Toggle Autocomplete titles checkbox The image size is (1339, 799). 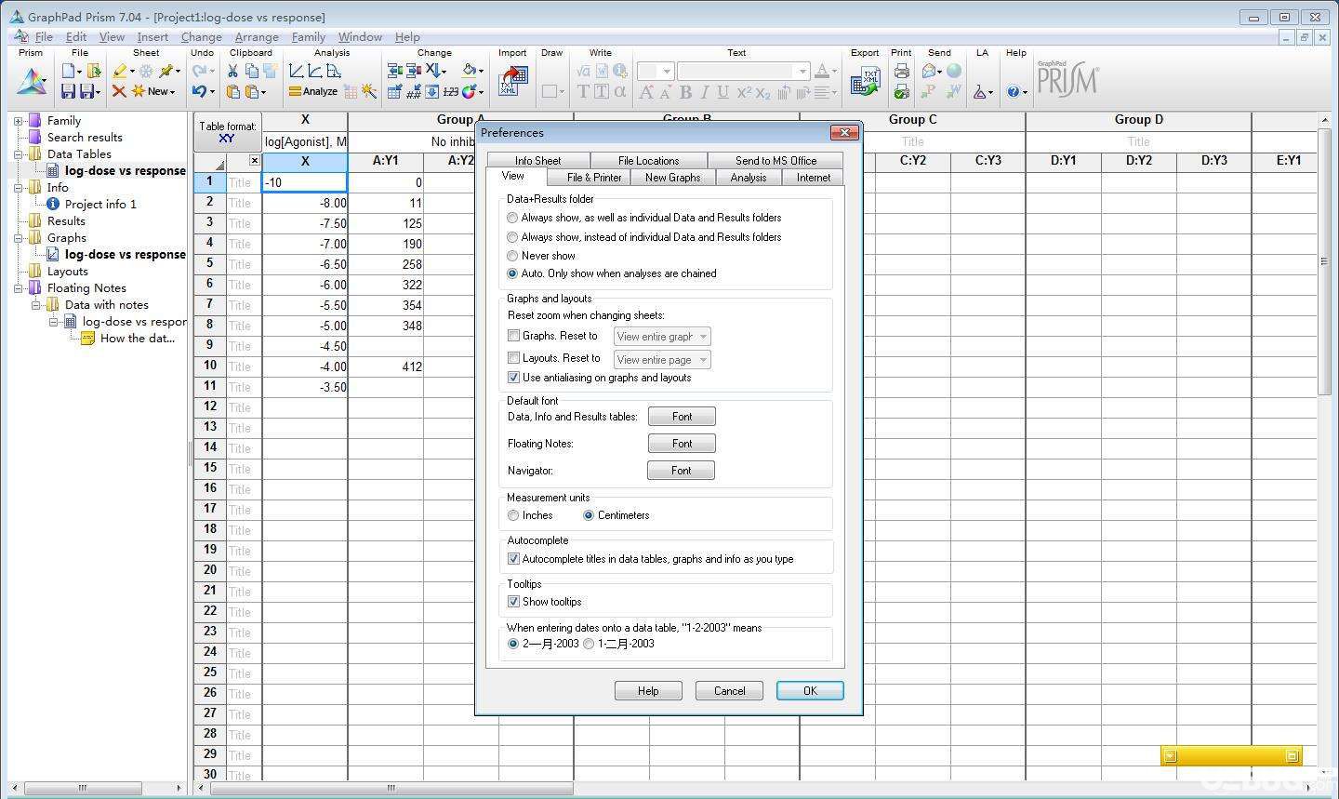513,559
